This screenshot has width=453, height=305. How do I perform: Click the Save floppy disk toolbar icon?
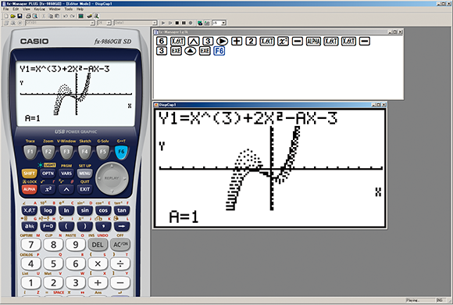click(20, 16)
